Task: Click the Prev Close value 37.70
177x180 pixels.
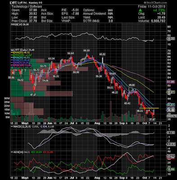Action: [x=33, y=21]
